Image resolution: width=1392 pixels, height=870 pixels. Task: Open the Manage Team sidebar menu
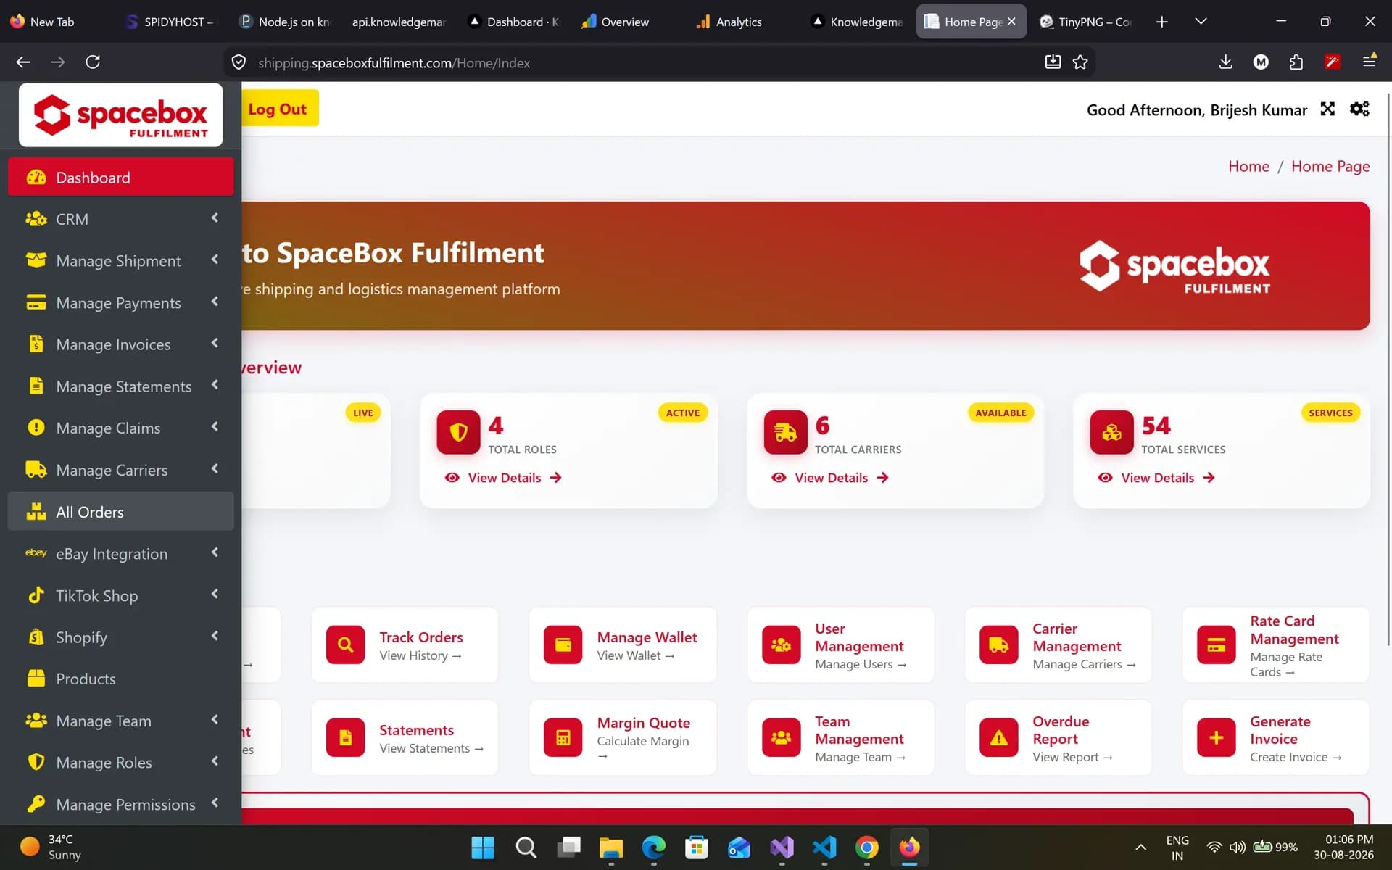pos(120,721)
